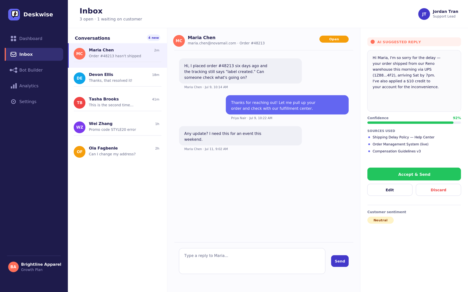
Task: Click the Sources Used heading
Action: coord(381,131)
